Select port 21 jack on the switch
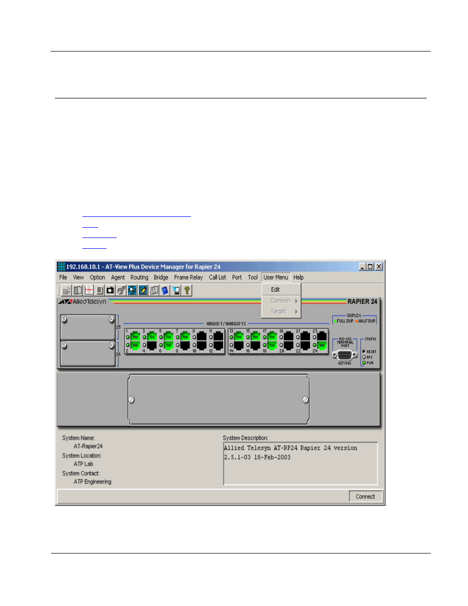Image resolution: width=468 pixels, height=606 pixels. point(305,336)
